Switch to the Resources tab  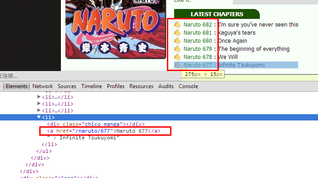tap(141, 86)
